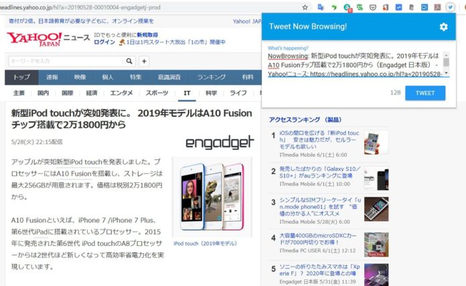Image resolution: width=466 pixels, height=286 pixels.
Task: Open the ランキング navigation tab
Action: [x=212, y=77]
